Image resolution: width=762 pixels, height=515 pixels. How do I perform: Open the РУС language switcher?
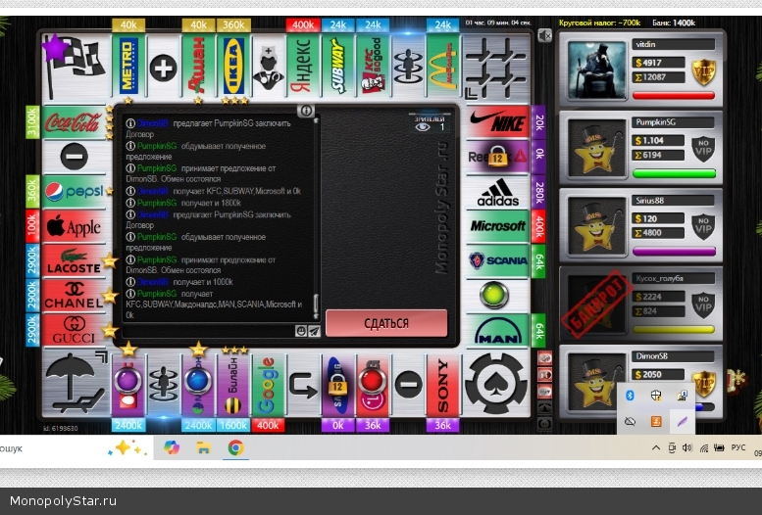737,447
